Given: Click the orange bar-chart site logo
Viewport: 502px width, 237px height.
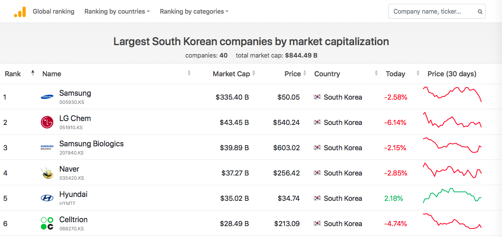Looking at the screenshot, I should coord(20,12).
